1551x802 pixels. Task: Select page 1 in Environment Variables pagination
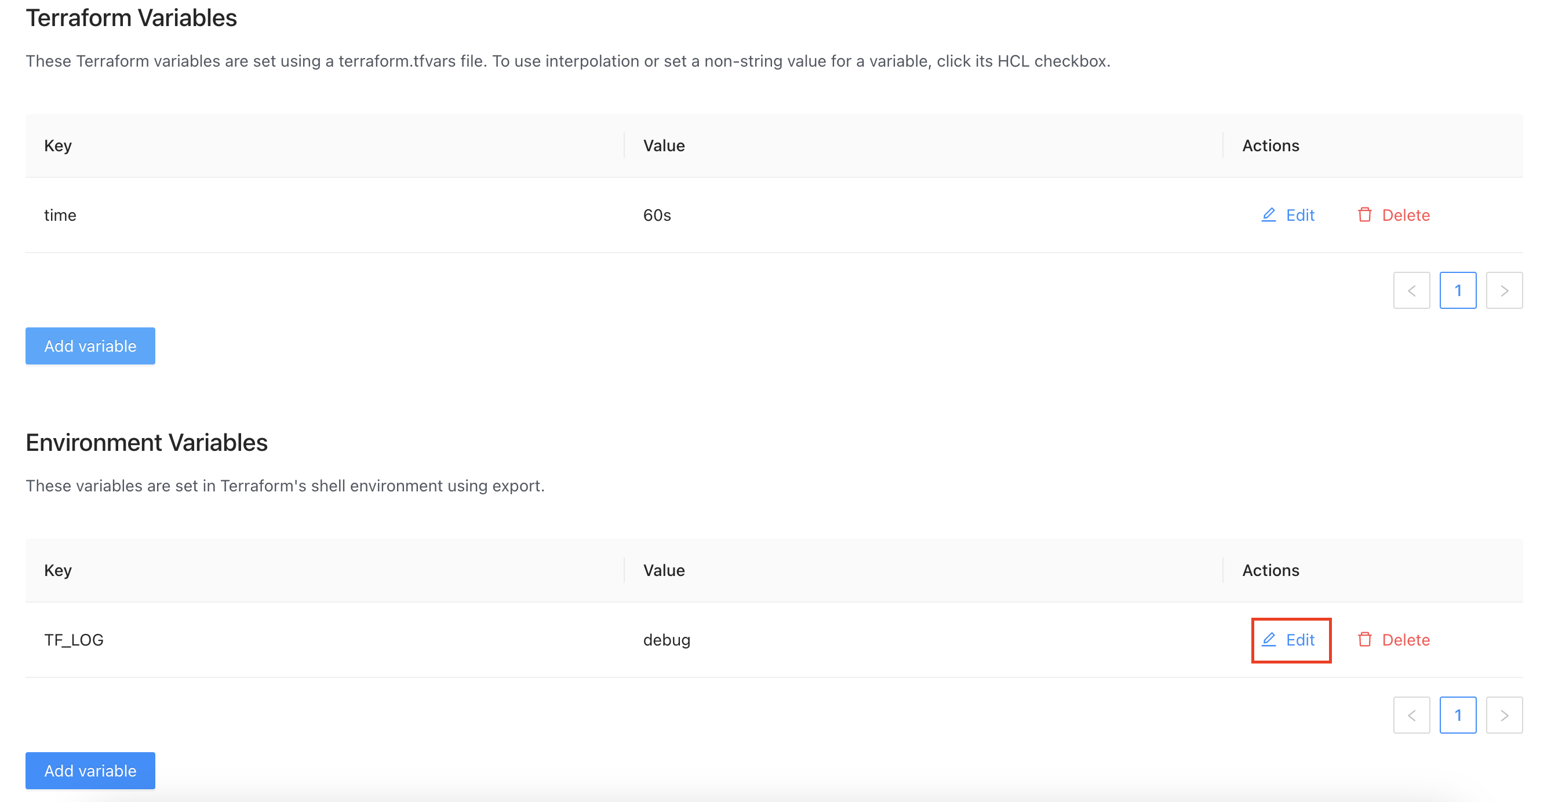(1457, 715)
